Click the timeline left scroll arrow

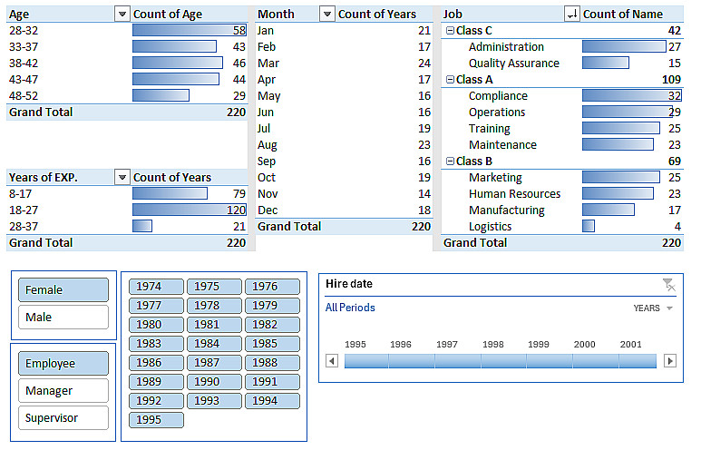332,360
